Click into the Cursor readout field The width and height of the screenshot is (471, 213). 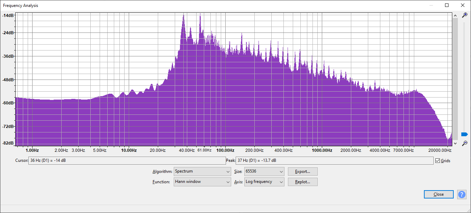point(127,161)
